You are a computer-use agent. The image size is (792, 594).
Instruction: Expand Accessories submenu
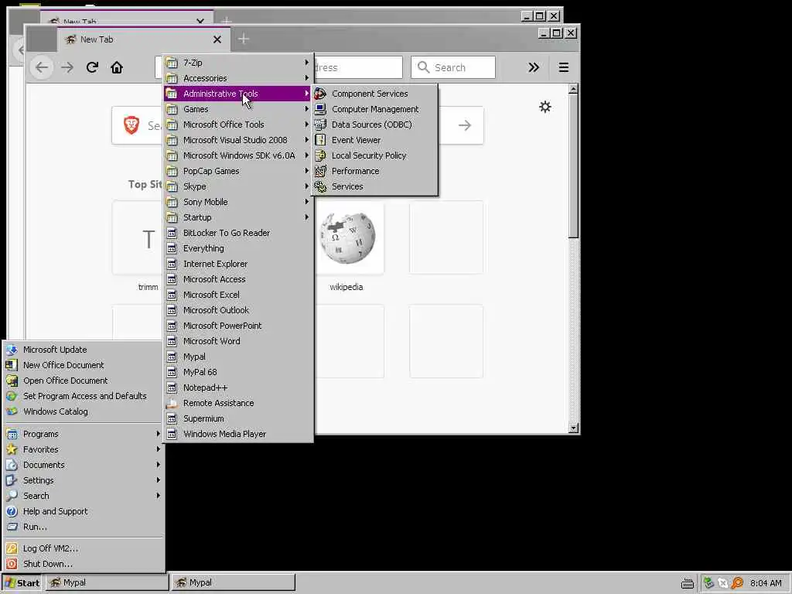(x=238, y=78)
